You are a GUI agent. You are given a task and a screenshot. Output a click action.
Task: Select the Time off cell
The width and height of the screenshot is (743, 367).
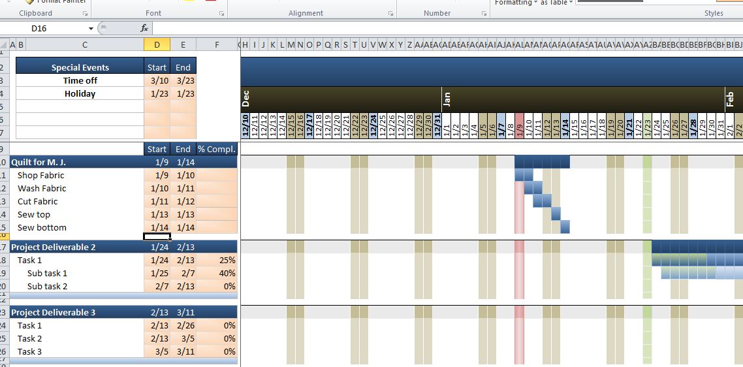coord(80,80)
